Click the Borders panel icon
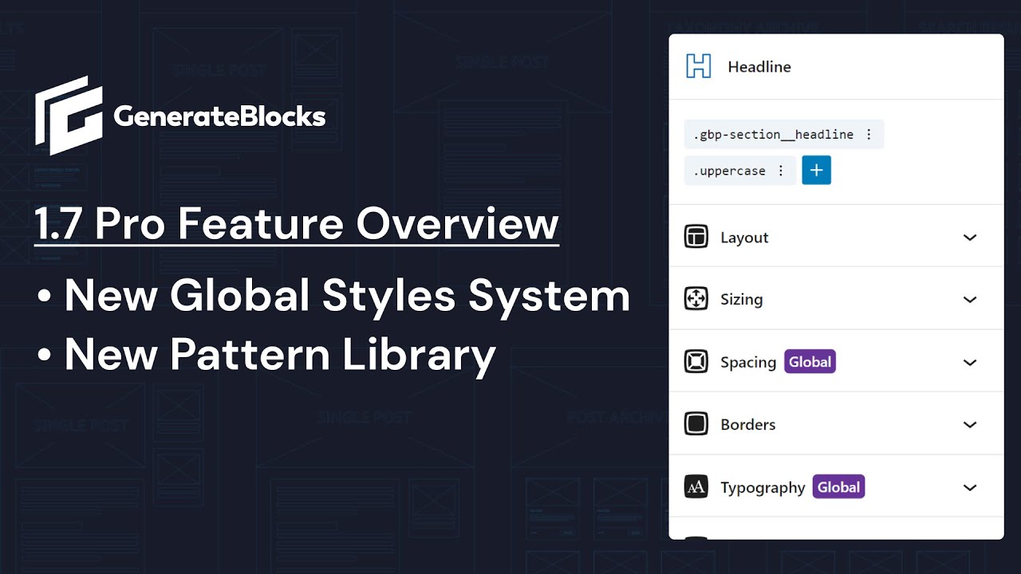 (696, 424)
